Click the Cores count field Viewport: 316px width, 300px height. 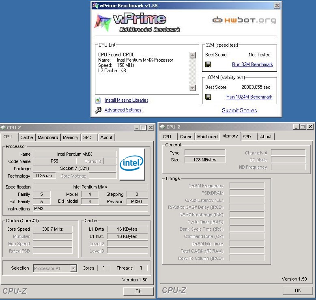[103, 268]
